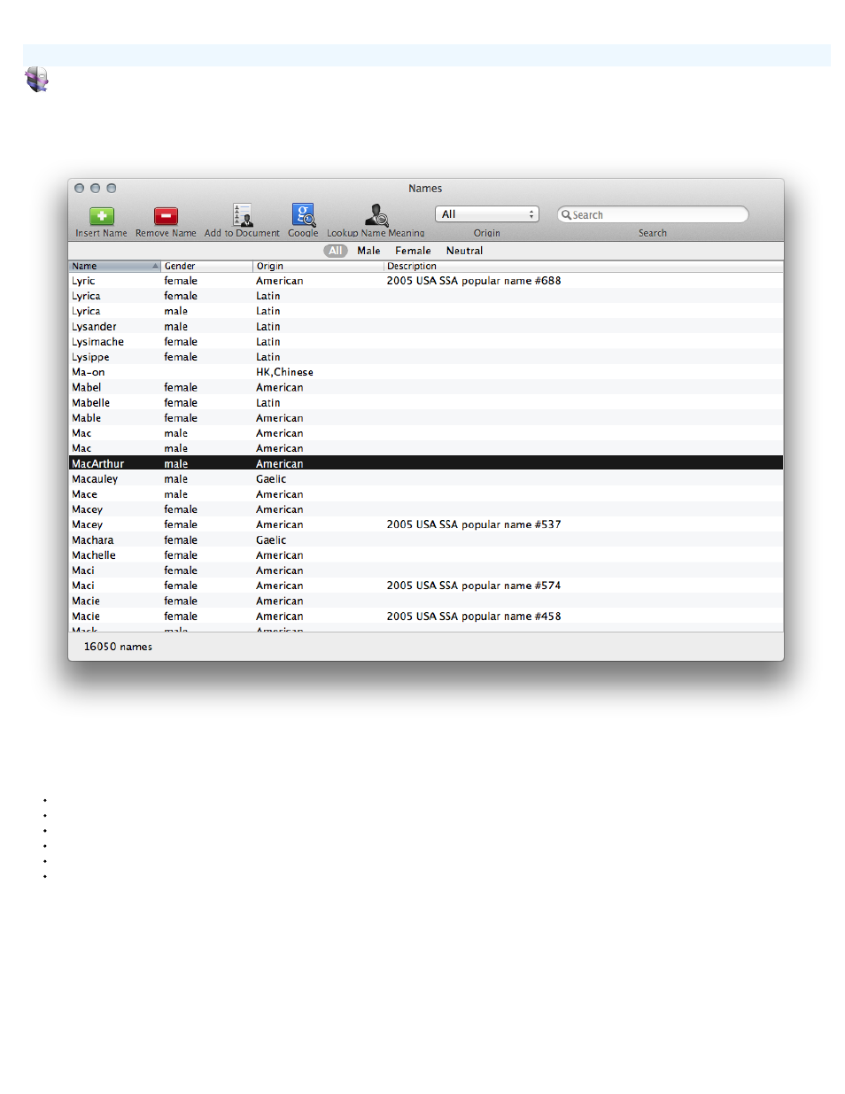
Task: Open Google search for selected name
Action: click(x=304, y=215)
